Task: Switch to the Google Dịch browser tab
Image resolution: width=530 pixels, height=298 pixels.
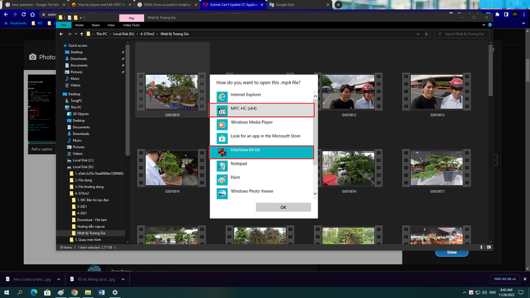Action: click(x=299, y=5)
